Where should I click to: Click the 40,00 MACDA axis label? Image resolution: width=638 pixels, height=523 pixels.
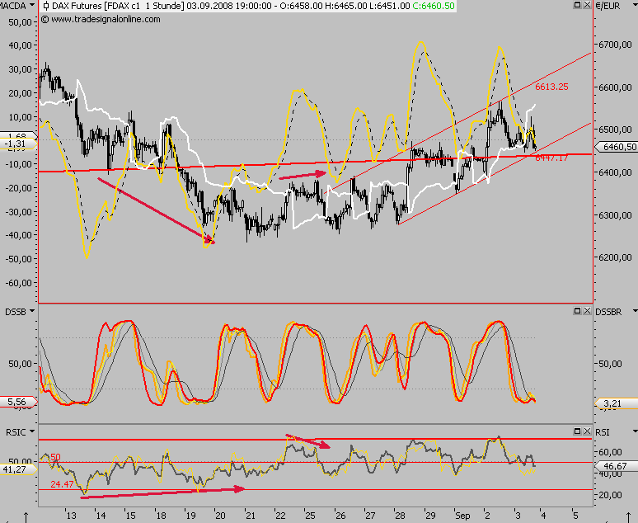click(x=20, y=45)
